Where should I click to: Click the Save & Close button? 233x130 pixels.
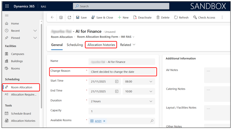point(102,17)
